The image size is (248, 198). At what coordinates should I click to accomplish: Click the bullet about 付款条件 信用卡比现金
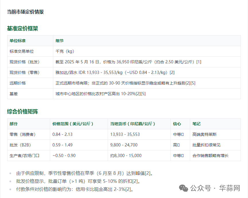coord(75,189)
